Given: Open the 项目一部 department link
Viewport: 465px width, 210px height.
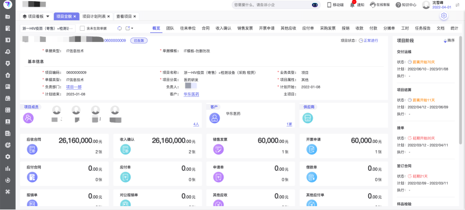Looking at the screenshot, I should coord(74,87).
